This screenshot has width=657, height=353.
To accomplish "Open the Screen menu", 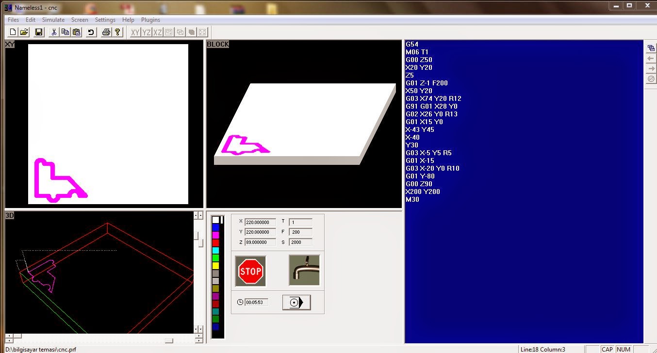I will click(x=80, y=20).
